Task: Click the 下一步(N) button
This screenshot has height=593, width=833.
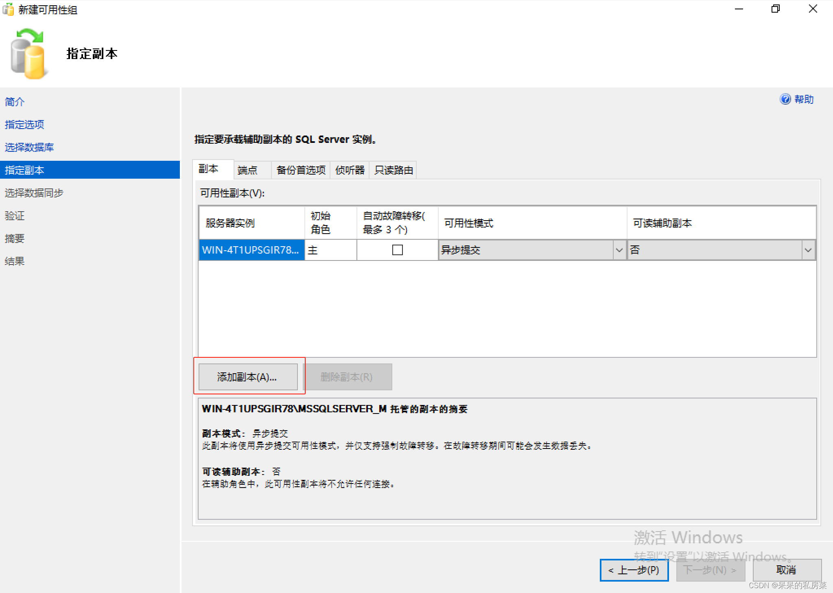Action: coord(711,570)
